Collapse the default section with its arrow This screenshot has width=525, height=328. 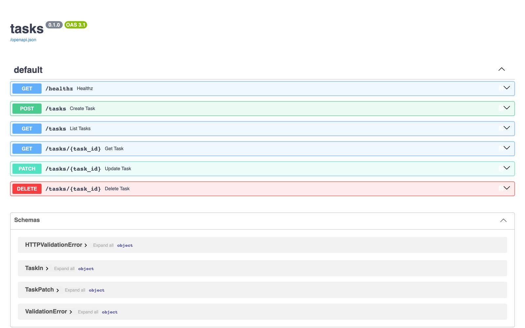pyautogui.click(x=501, y=69)
